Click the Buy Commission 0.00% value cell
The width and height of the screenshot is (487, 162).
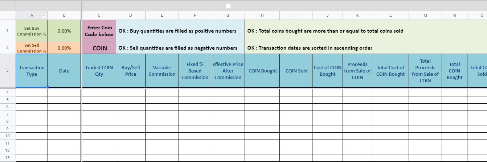(64, 31)
